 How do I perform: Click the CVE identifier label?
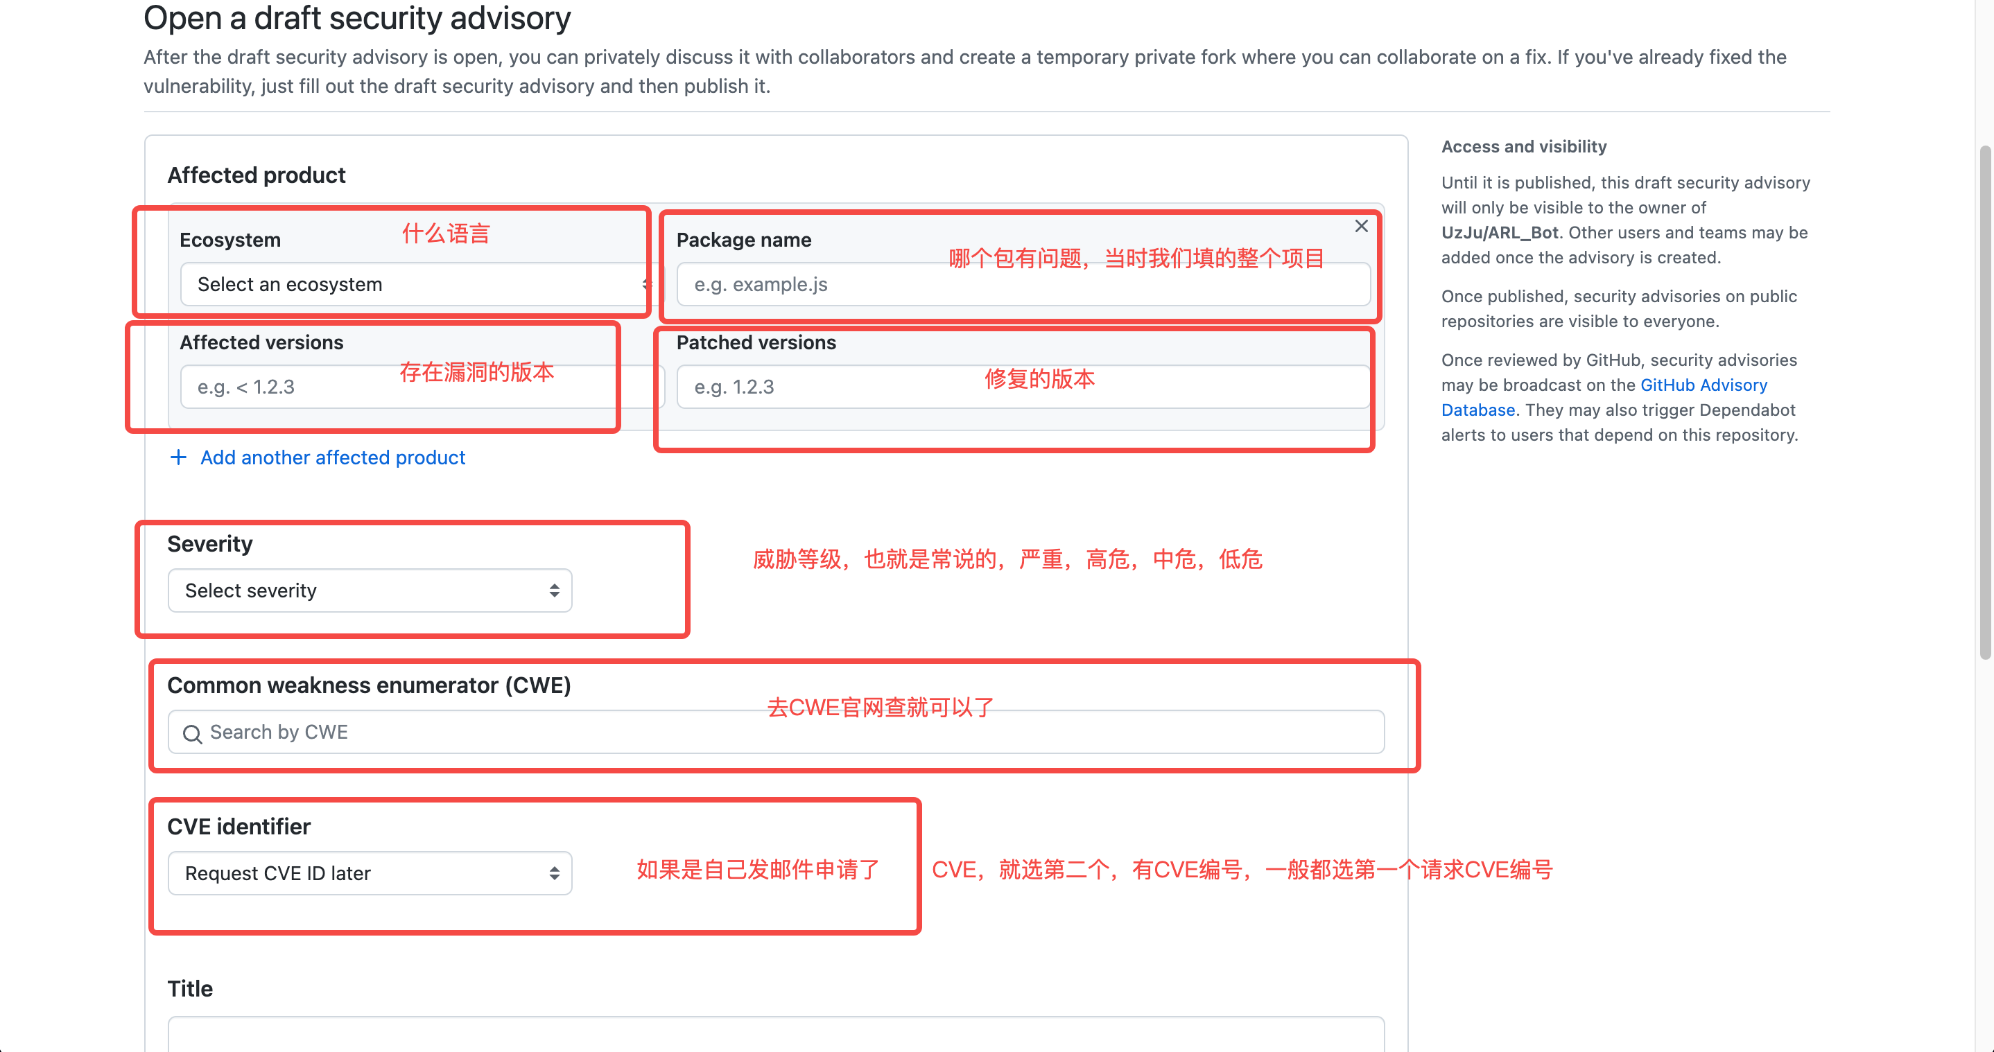point(239,826)
